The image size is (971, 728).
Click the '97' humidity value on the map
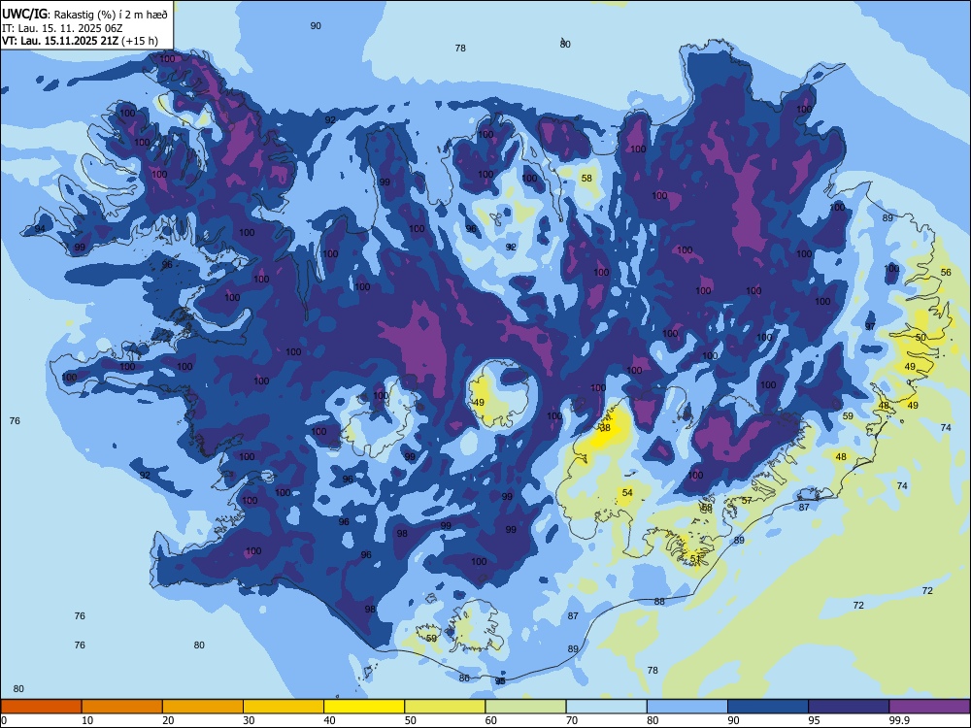point(870,326)
